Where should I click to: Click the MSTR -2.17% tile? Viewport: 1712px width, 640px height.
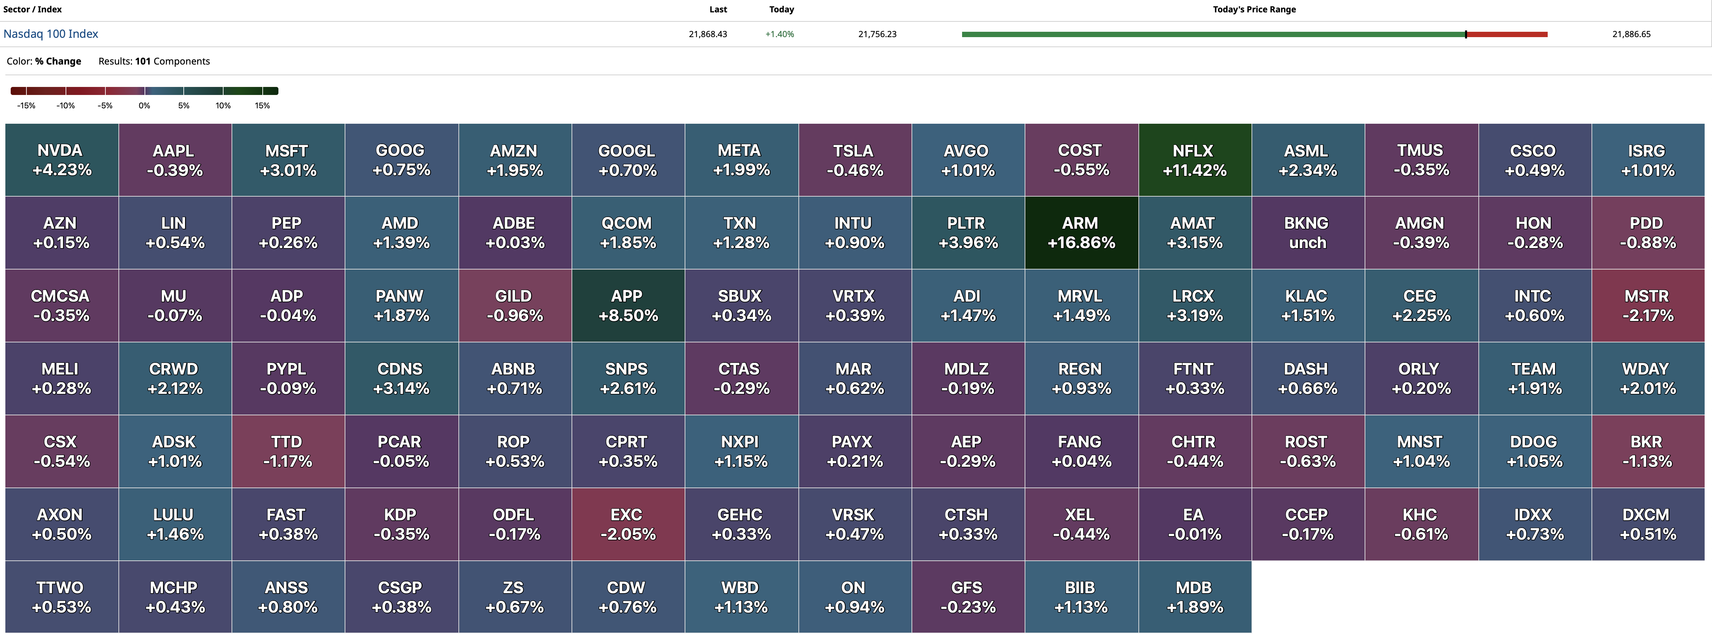coord(1647,305)
